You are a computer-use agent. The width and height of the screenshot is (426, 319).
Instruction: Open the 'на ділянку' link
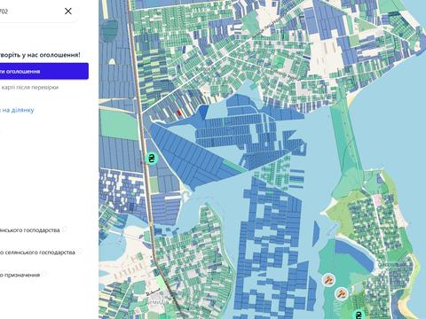click(x=17, y=110)
